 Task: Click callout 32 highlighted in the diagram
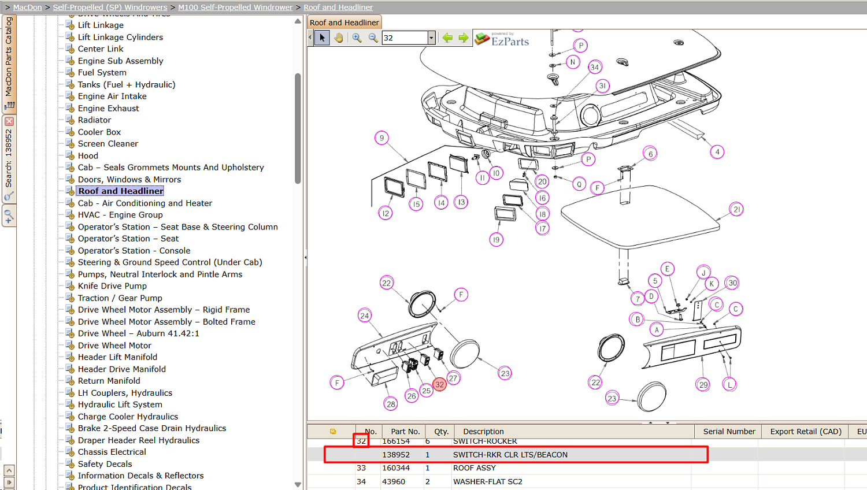440,384
